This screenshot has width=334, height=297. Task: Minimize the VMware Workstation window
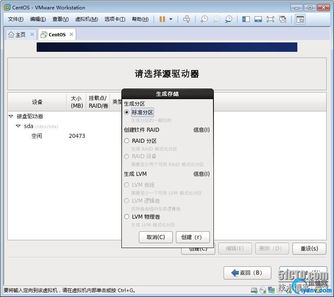pos(297,8)
